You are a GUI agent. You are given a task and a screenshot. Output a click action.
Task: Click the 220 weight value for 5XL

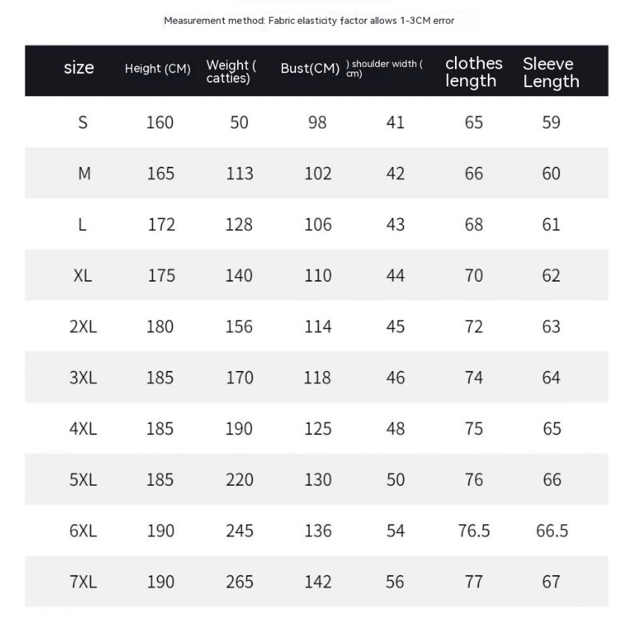click(x=239, y=480)
